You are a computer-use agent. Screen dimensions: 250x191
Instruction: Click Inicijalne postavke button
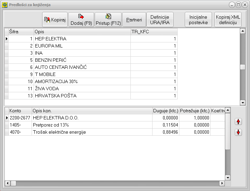[x=198, y=20]
